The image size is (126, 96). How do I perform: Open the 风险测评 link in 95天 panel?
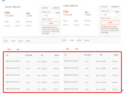click(106, 33)
